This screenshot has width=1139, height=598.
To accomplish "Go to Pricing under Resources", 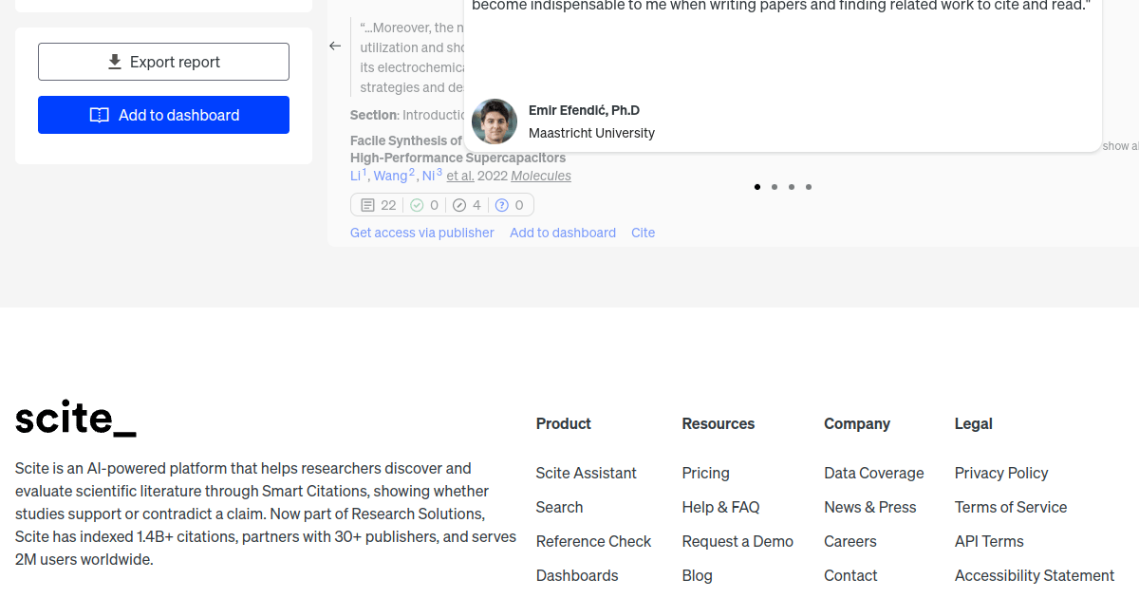I will (x=706, y=473).
